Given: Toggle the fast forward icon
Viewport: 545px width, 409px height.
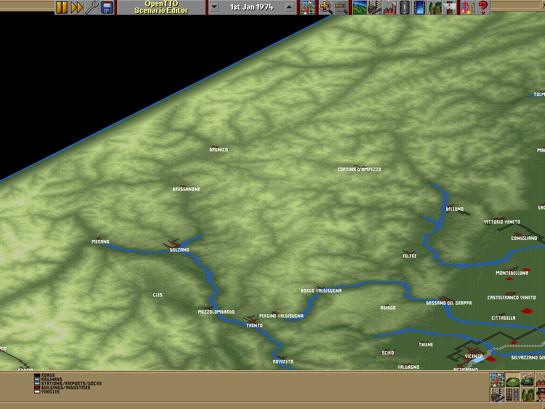Looking at the screenshot, I should [77, 7].
